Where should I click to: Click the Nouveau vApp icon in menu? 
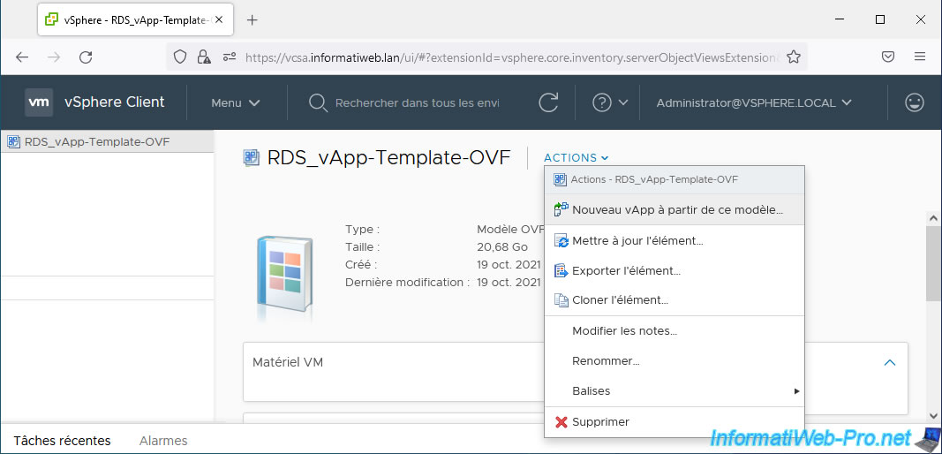(561, 210)
